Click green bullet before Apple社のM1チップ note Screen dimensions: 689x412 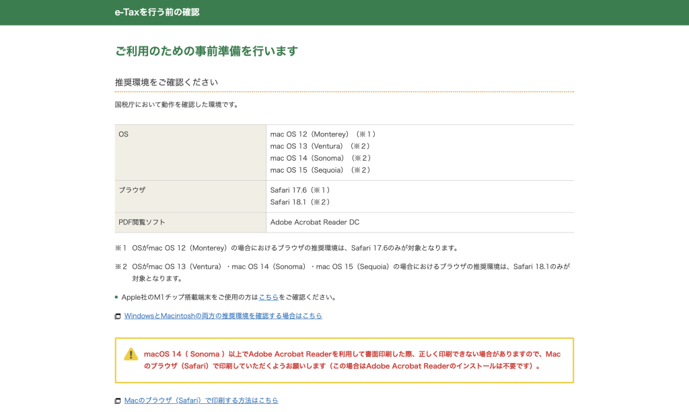(x=116, y=297)
